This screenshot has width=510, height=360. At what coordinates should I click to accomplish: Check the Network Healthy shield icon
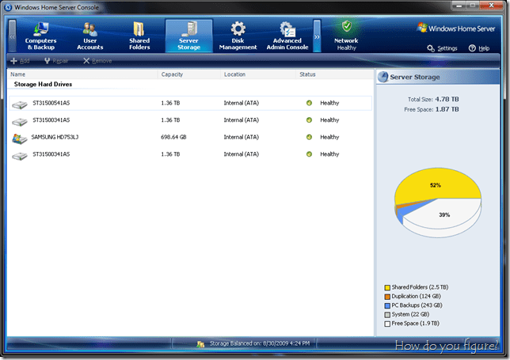[346, 26]
